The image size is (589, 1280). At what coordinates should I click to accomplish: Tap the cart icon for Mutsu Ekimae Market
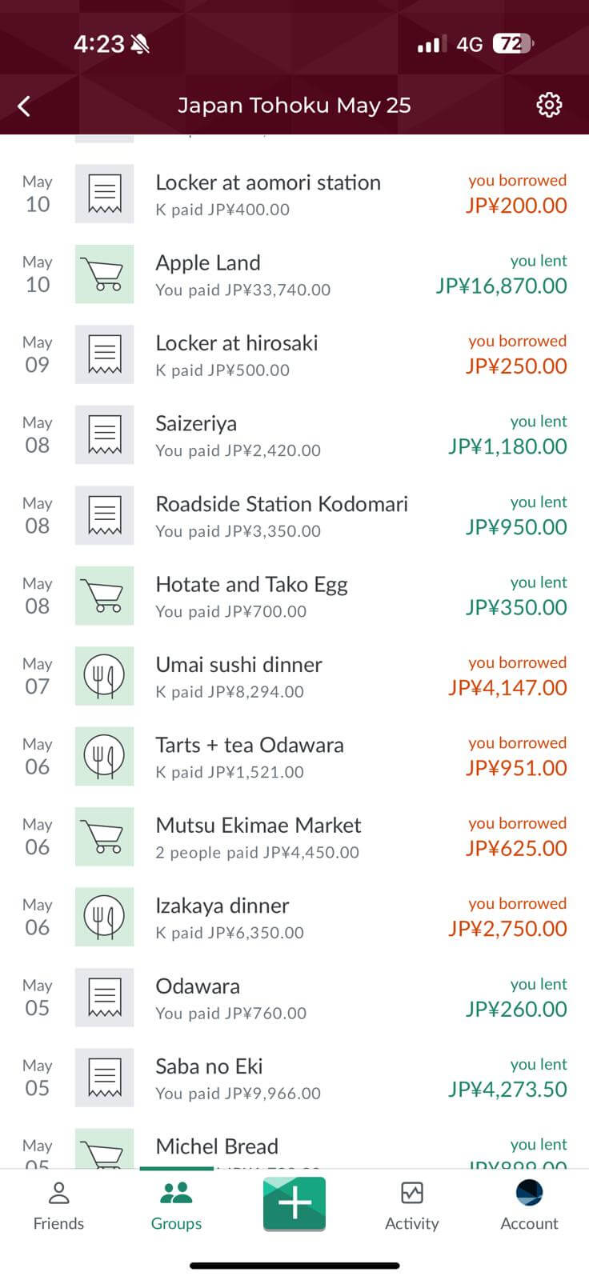[104, 837]
